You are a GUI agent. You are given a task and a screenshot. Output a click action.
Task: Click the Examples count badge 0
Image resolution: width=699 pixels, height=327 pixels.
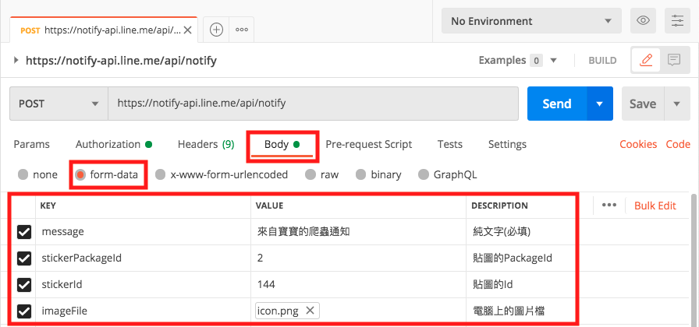(x=536, y=61)
